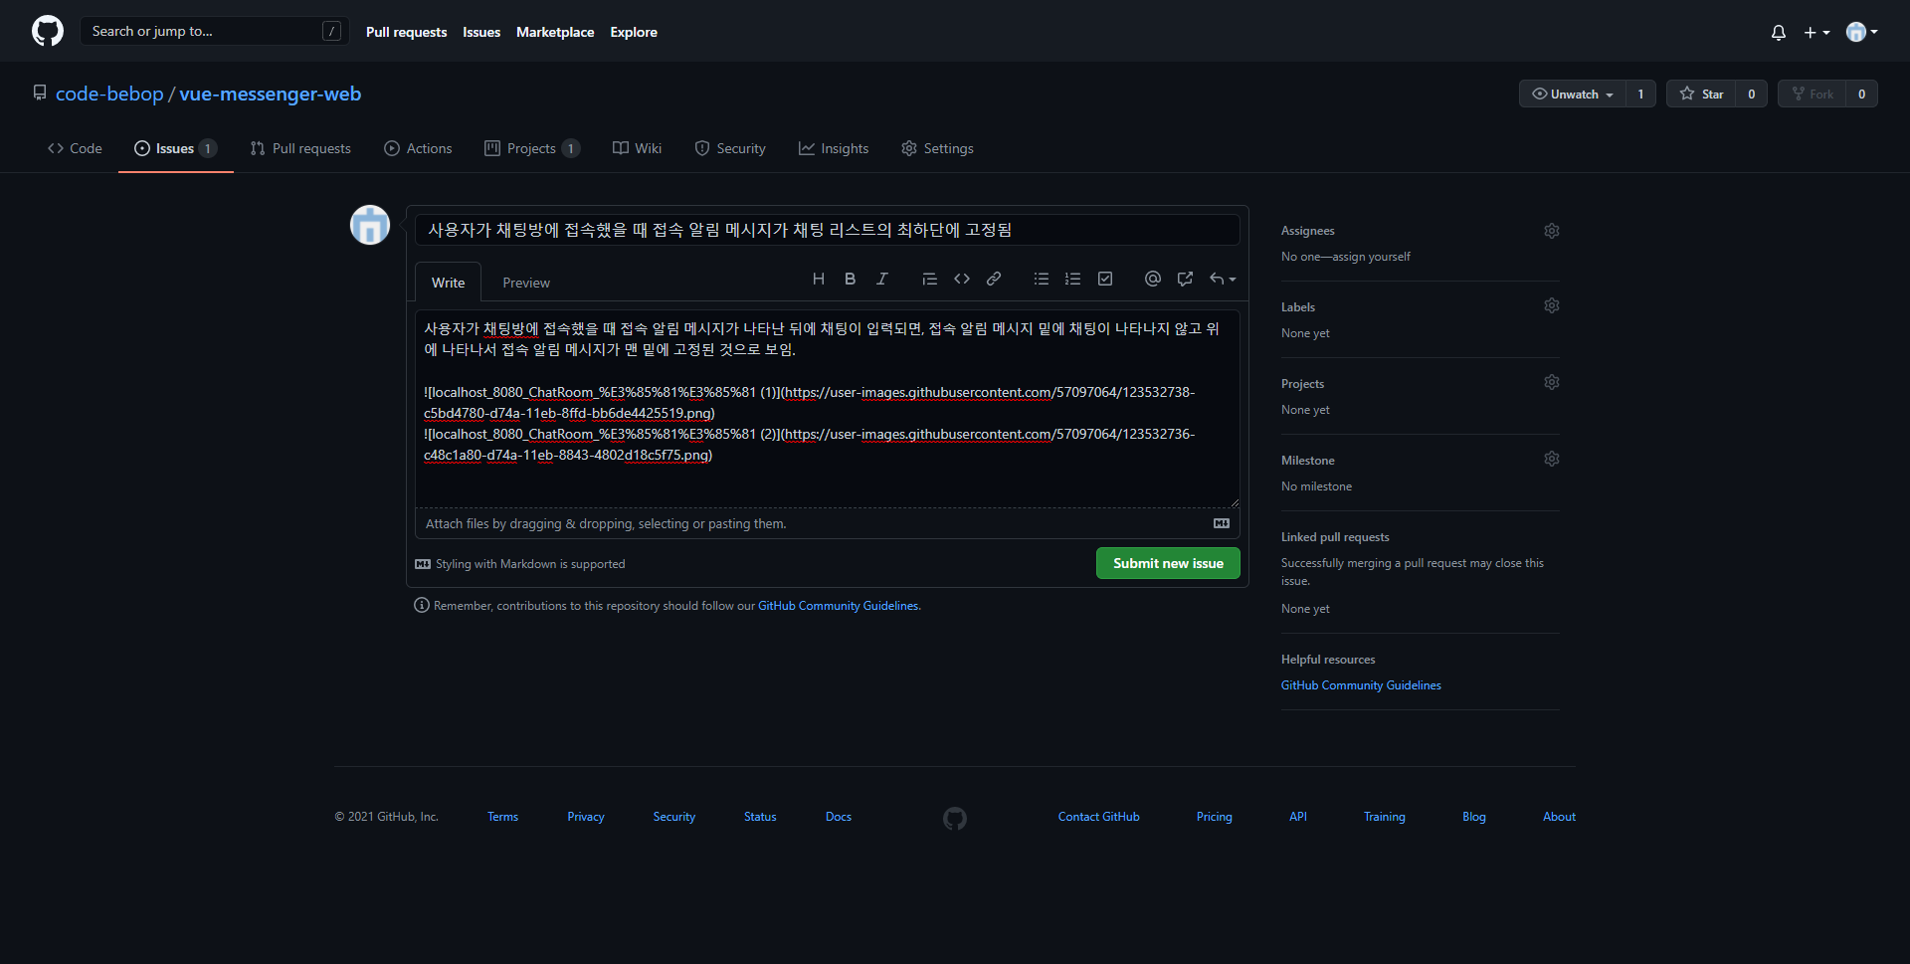Star the repository

coord(1701,94)
